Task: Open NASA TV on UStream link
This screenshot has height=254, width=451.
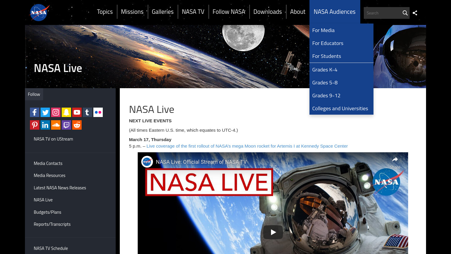Action: point(53,139)
